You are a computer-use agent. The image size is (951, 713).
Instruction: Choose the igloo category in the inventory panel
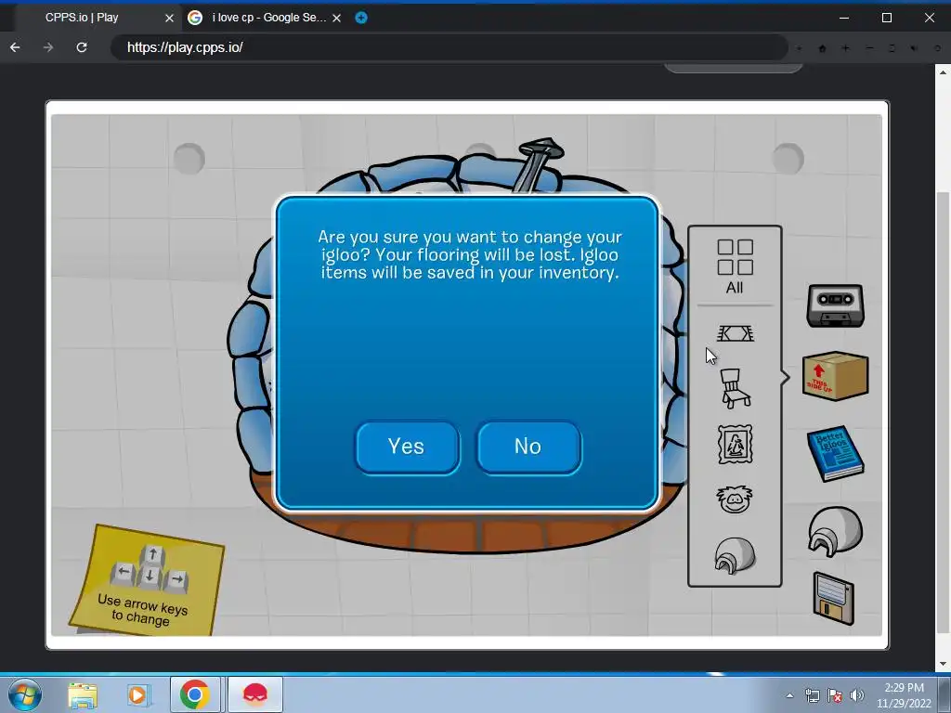coord(736,555)
